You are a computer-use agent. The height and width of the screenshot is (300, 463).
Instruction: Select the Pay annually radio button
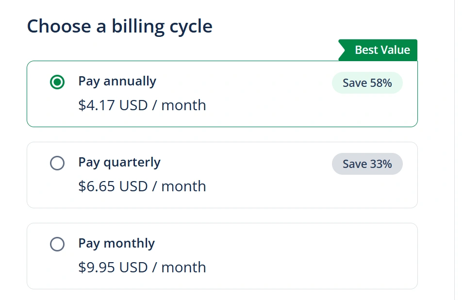coord(57,82)
